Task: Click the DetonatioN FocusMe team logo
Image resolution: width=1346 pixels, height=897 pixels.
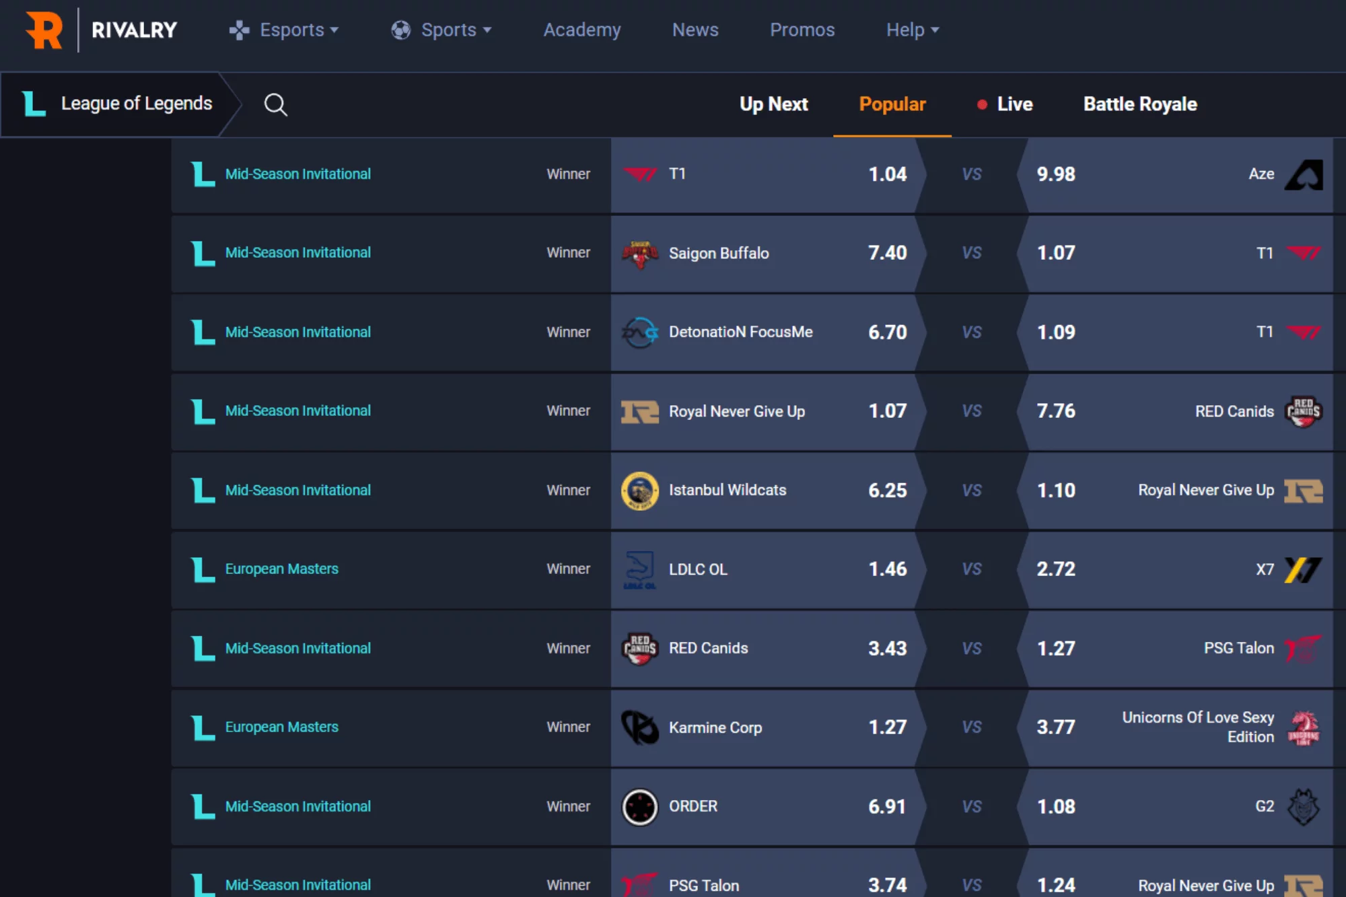Action: pos(640,332)
